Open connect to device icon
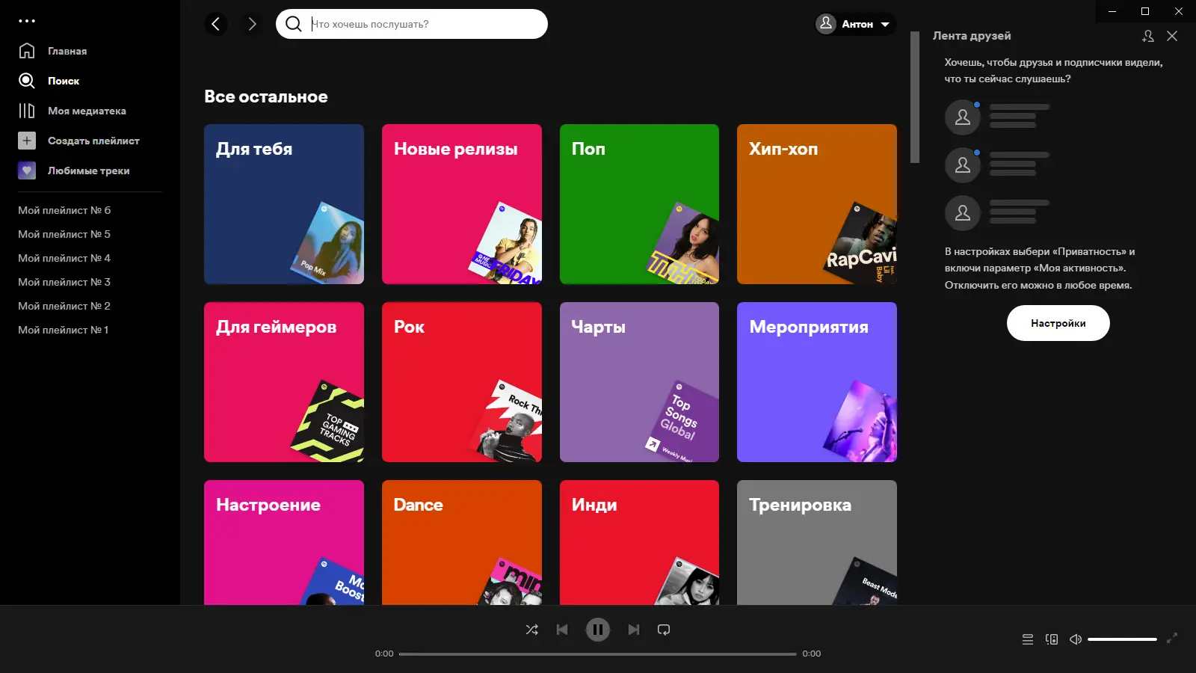Screen dimensions: 1196x673 (x=1052, y=639)
